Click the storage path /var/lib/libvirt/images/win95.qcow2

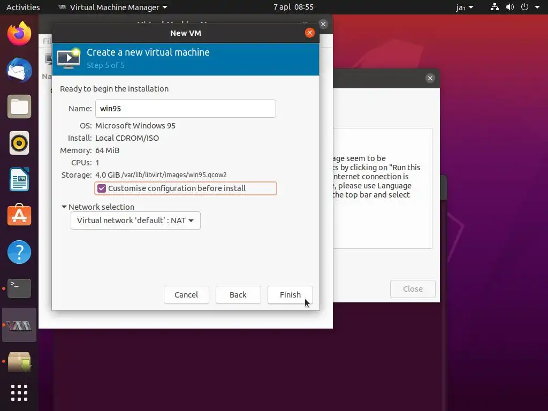174,175
